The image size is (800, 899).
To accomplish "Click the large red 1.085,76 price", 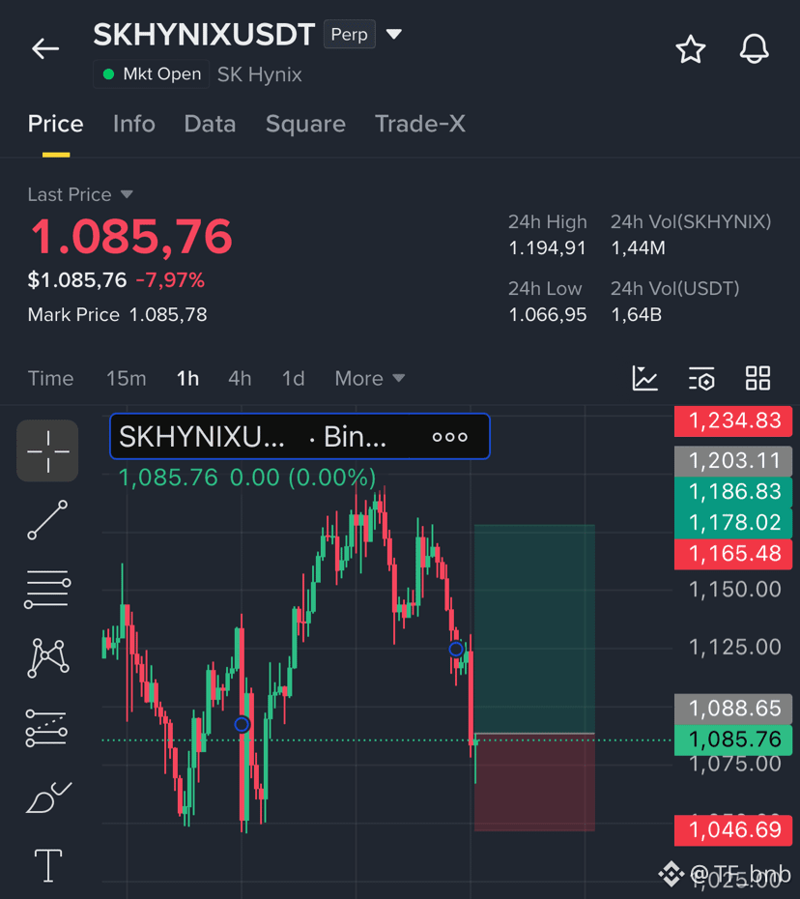I will coord(131,237).
